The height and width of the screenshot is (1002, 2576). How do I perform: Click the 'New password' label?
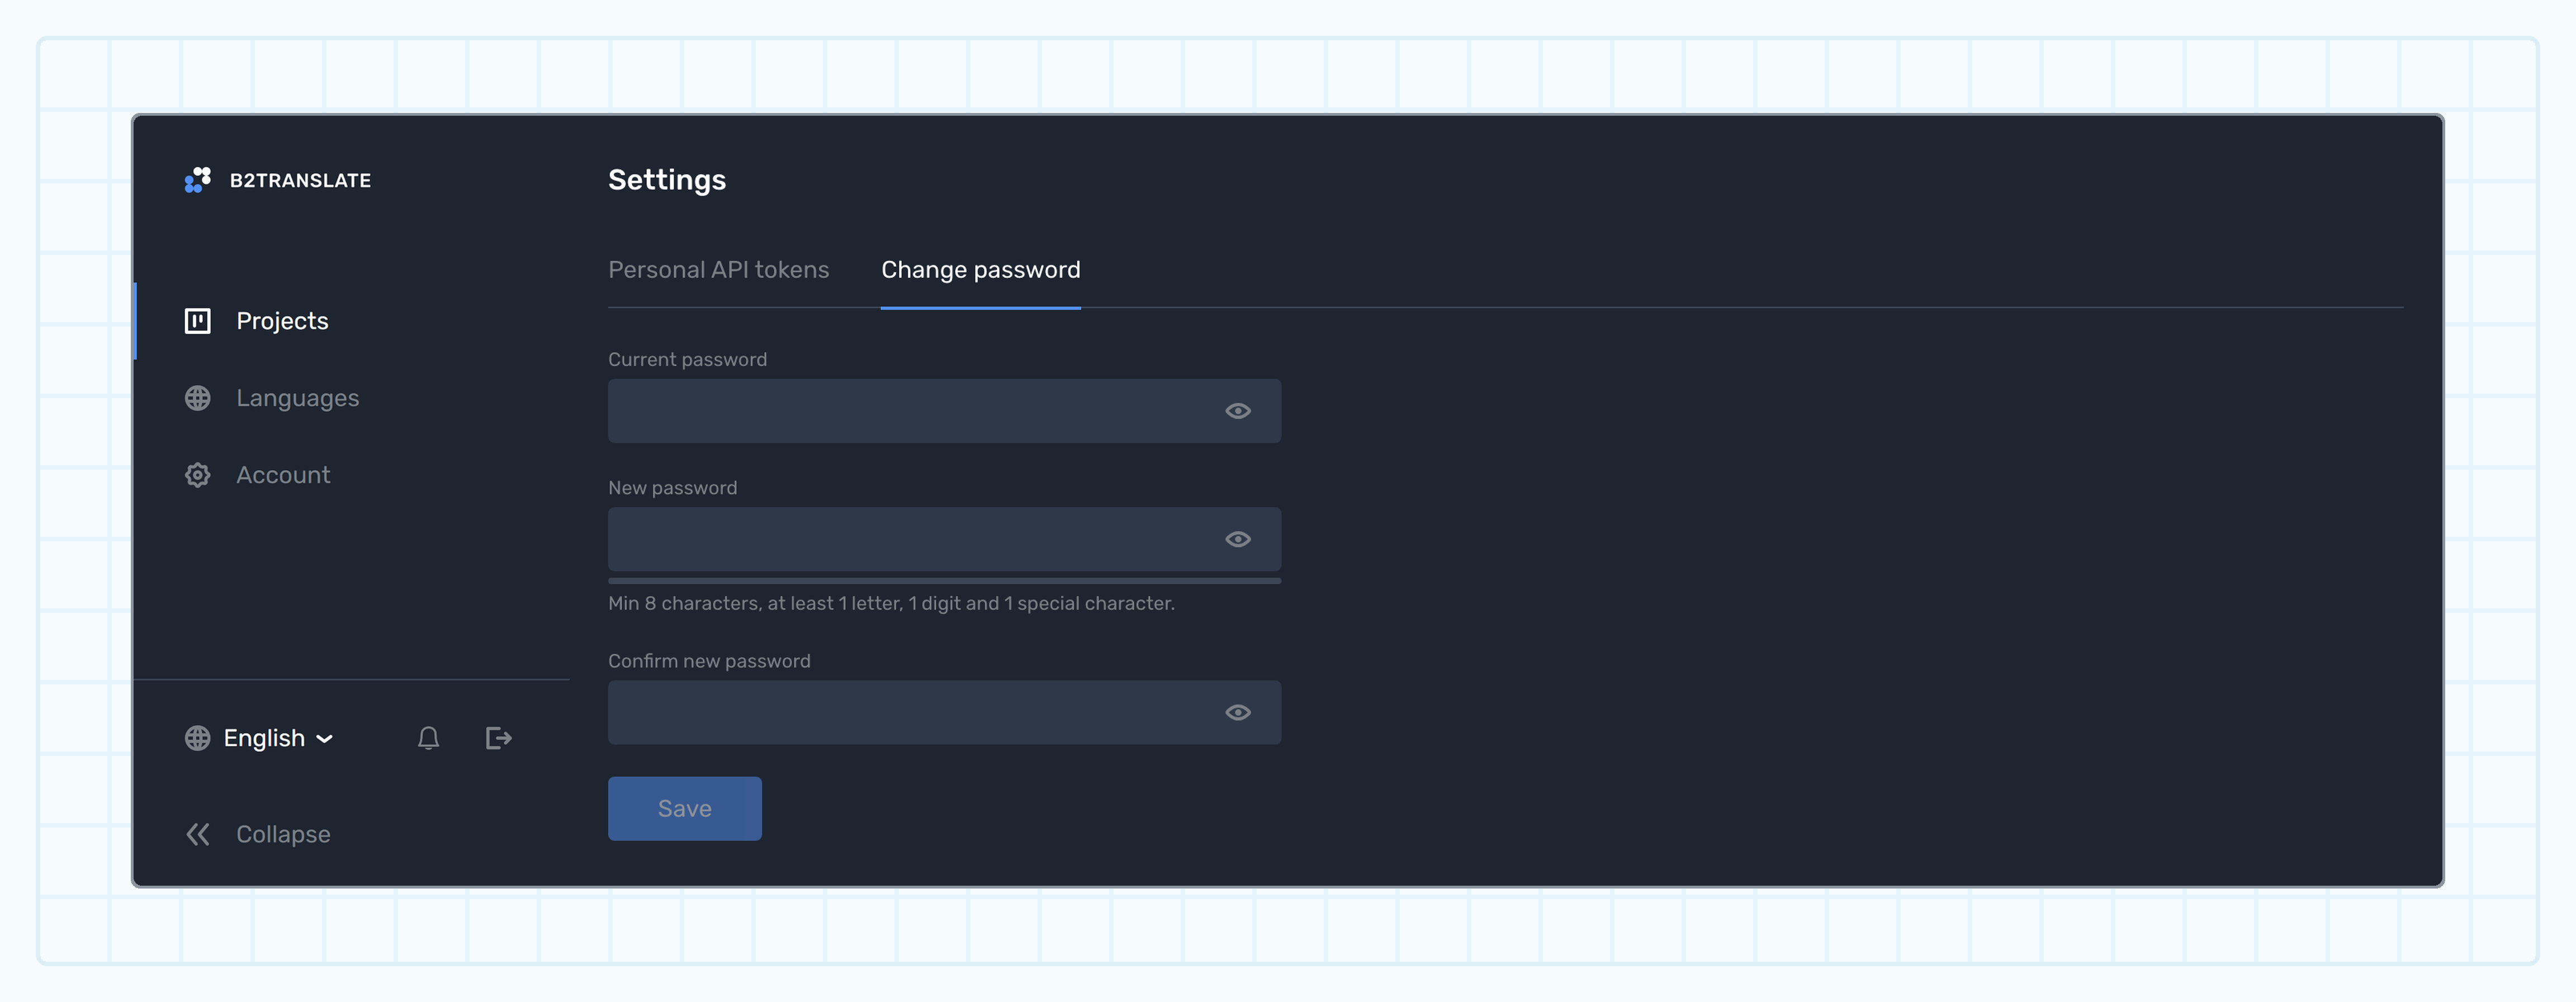point(672,488)
